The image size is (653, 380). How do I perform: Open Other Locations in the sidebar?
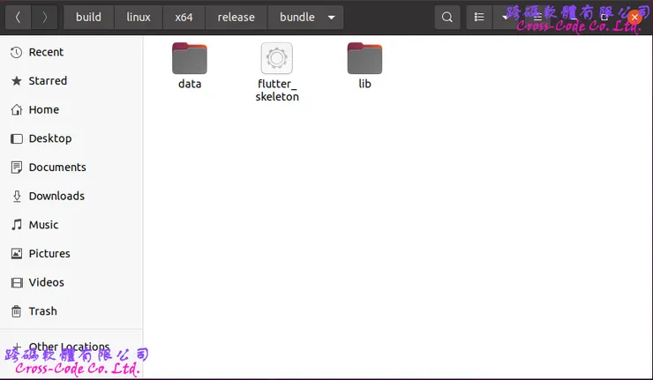point(71,346)
